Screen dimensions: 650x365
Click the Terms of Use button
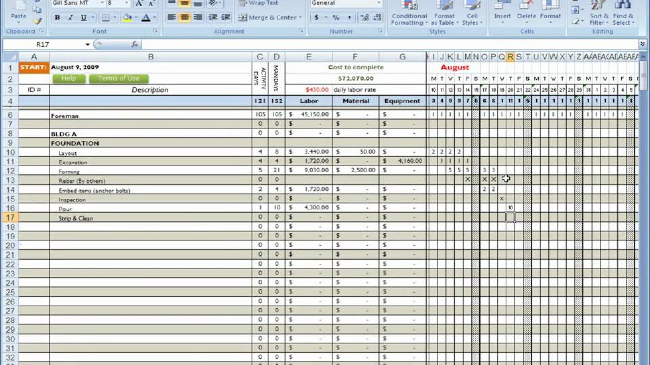point(119,79)
